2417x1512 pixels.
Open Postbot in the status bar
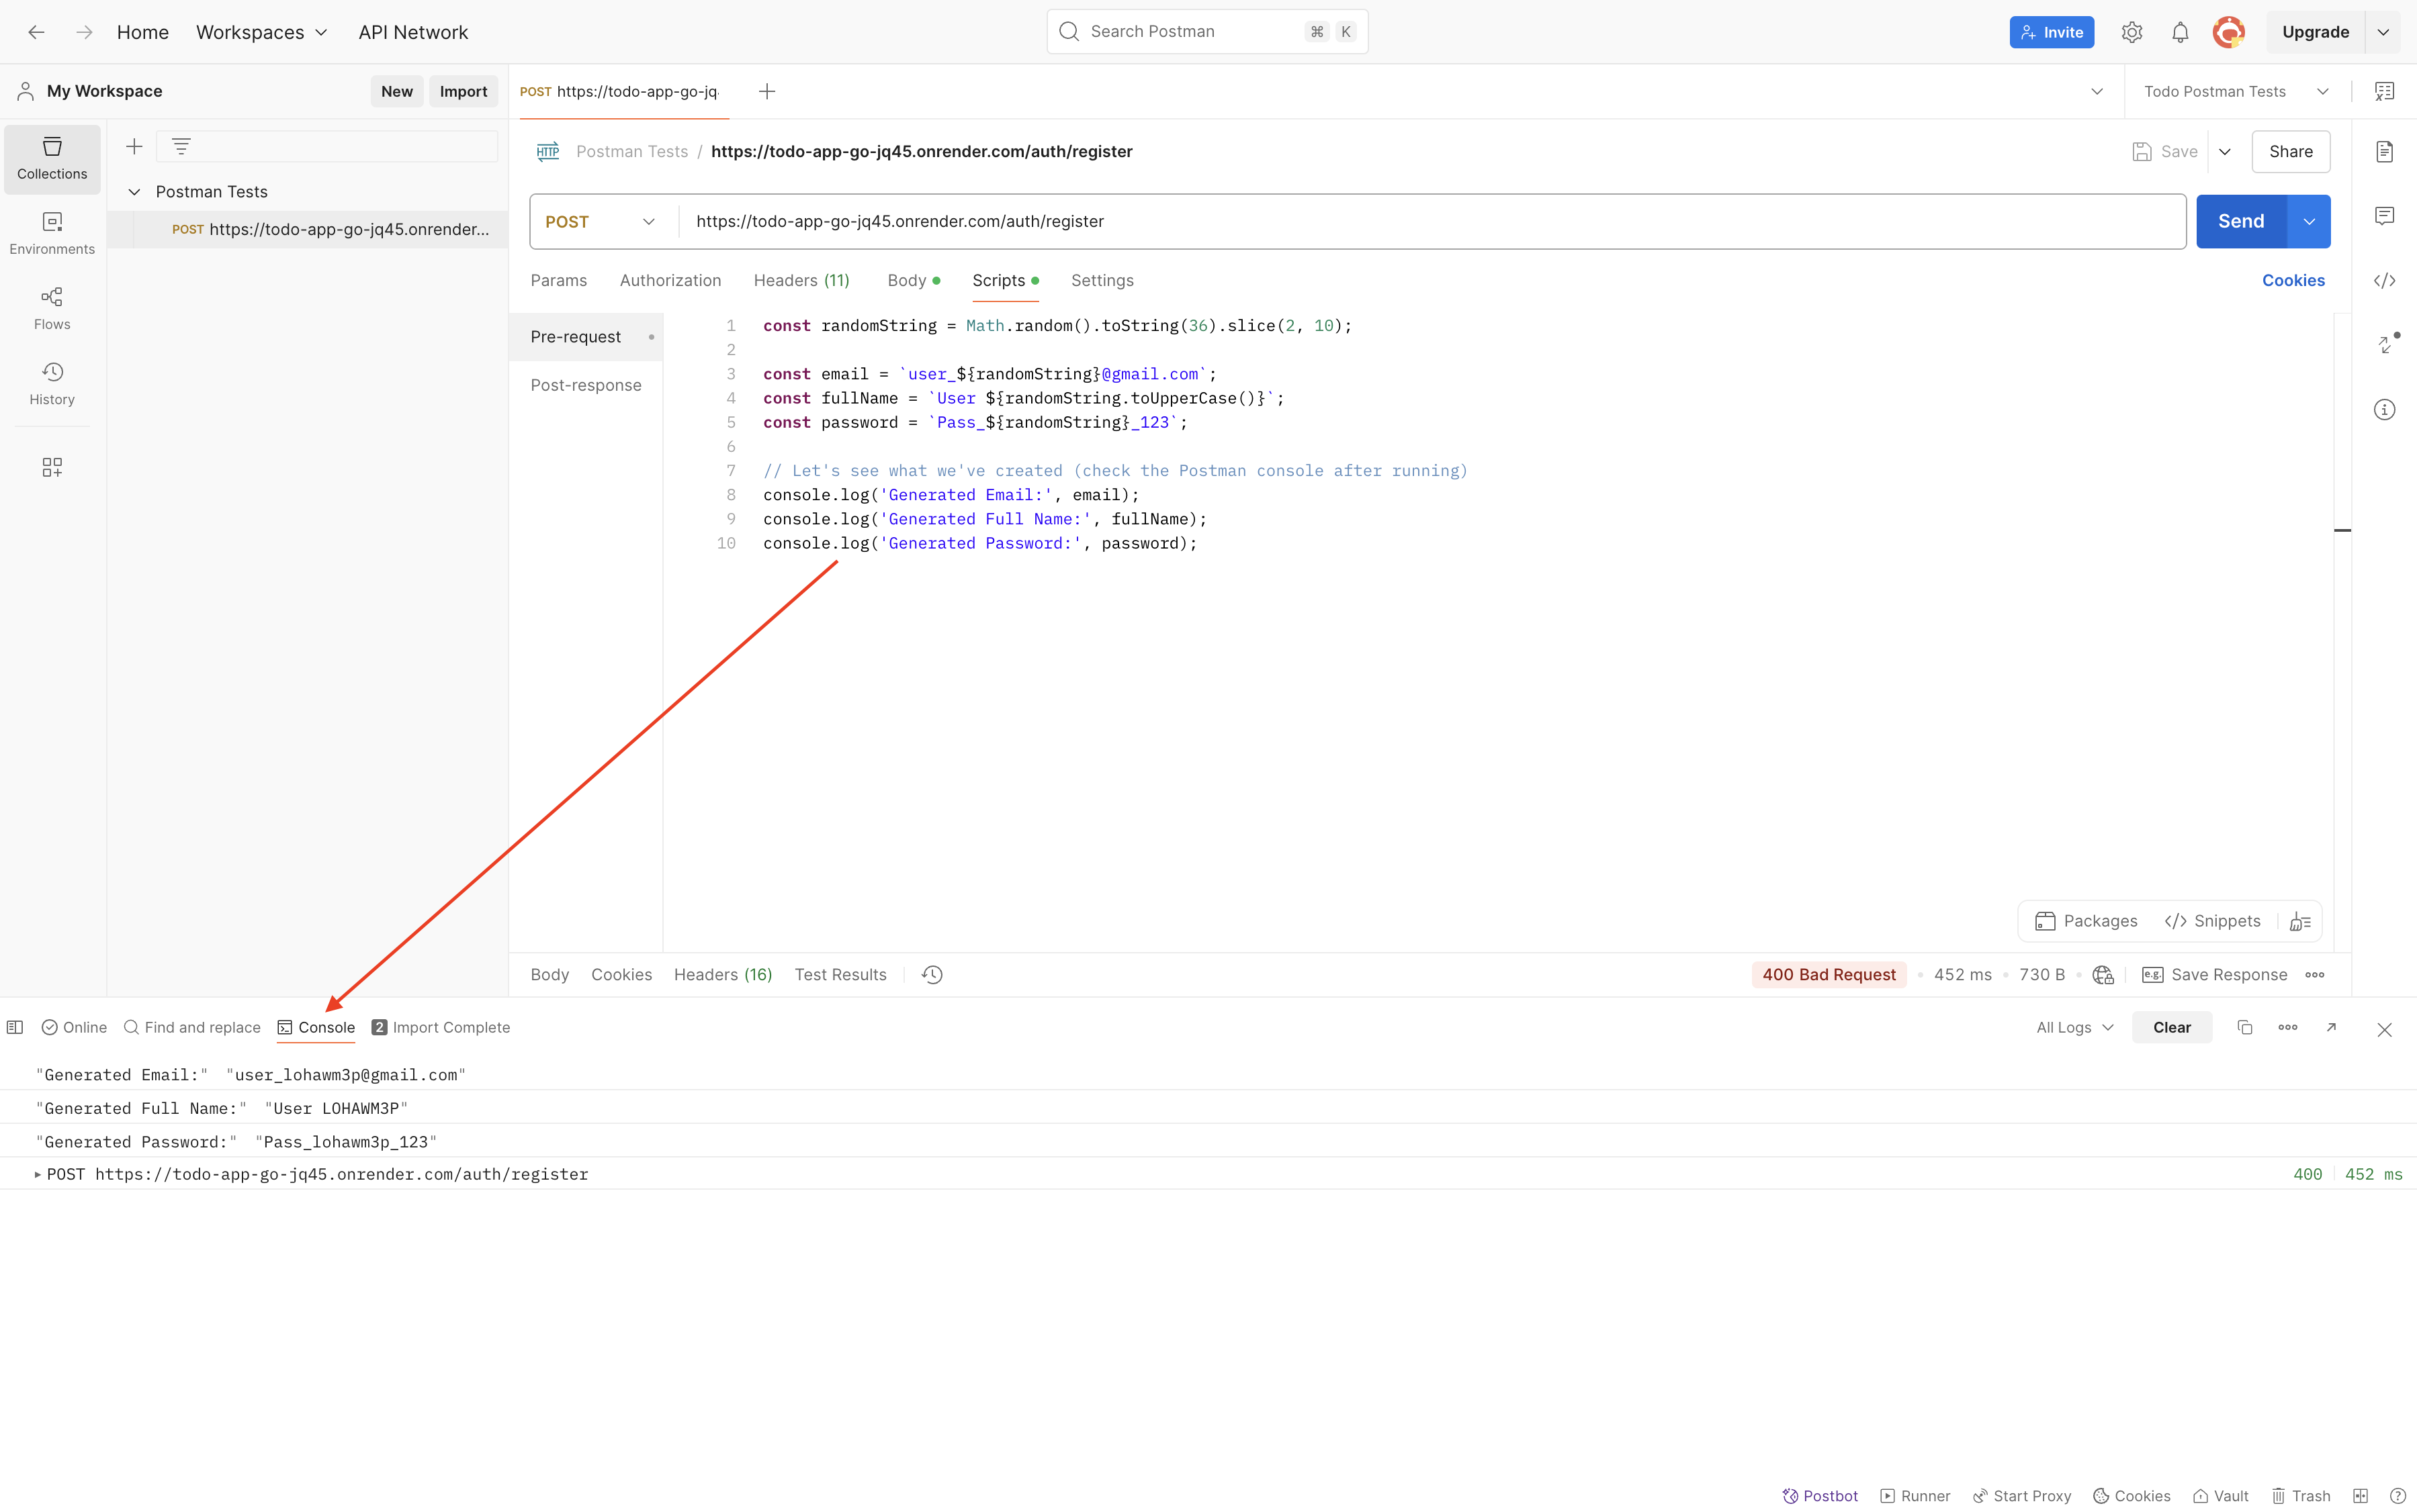(1820, 1496)
